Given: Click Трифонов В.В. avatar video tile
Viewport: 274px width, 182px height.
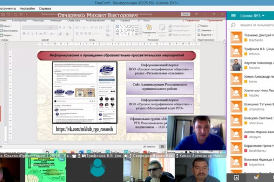Looking at the screenshot, I should (x=97, y=168).
